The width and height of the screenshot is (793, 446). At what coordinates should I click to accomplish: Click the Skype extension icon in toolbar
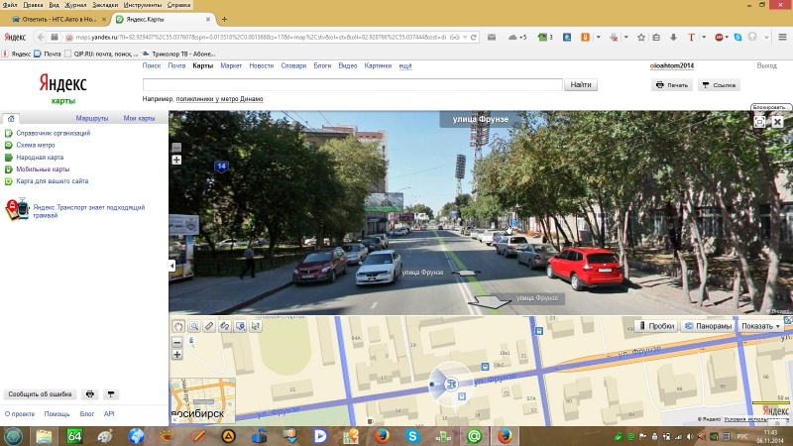pyautogui.click(x=737, y=37)
